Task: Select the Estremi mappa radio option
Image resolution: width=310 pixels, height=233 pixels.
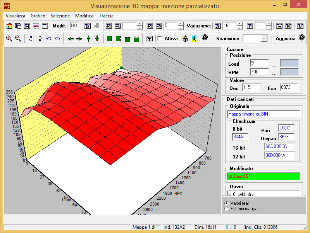Action: [x=227, y=209]
